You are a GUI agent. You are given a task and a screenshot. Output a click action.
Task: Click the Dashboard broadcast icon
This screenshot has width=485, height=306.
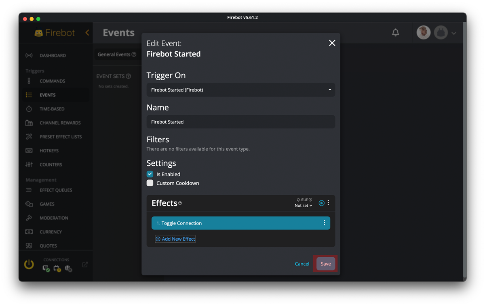click(29, 55)
